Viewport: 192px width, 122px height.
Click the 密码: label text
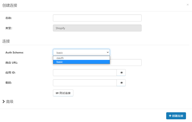[x=9, y=83]
